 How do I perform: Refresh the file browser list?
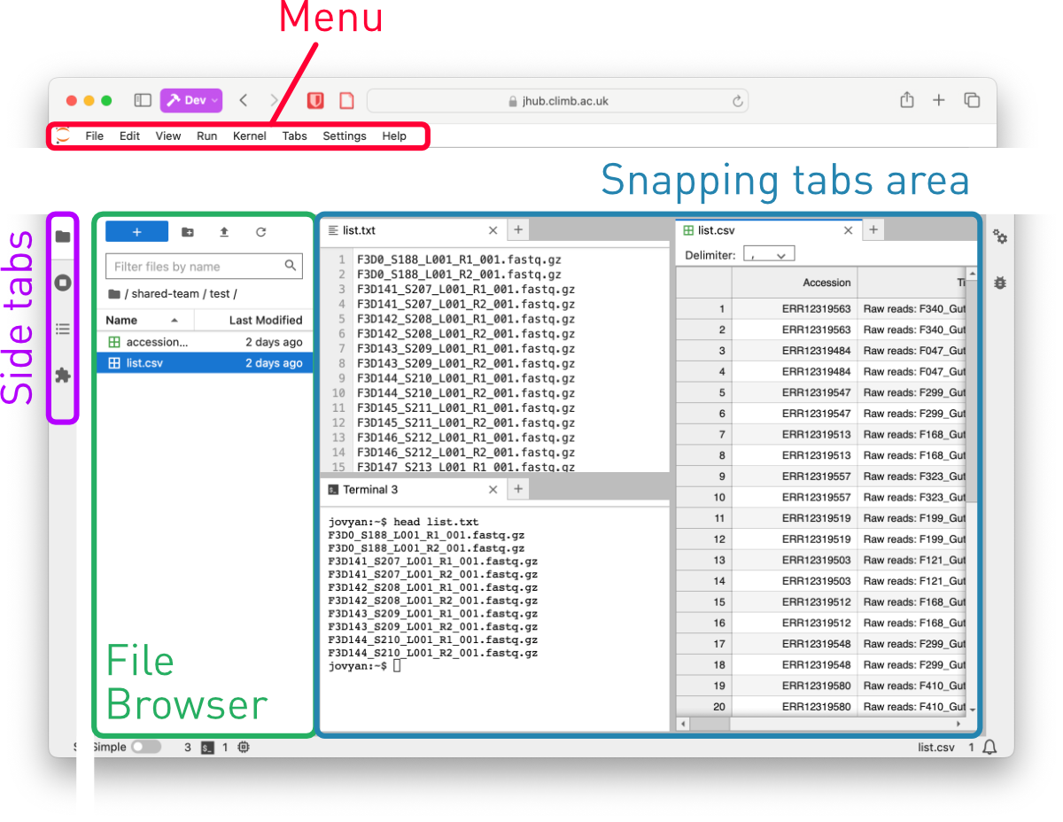pyautogui.click(x=260, y=232)
